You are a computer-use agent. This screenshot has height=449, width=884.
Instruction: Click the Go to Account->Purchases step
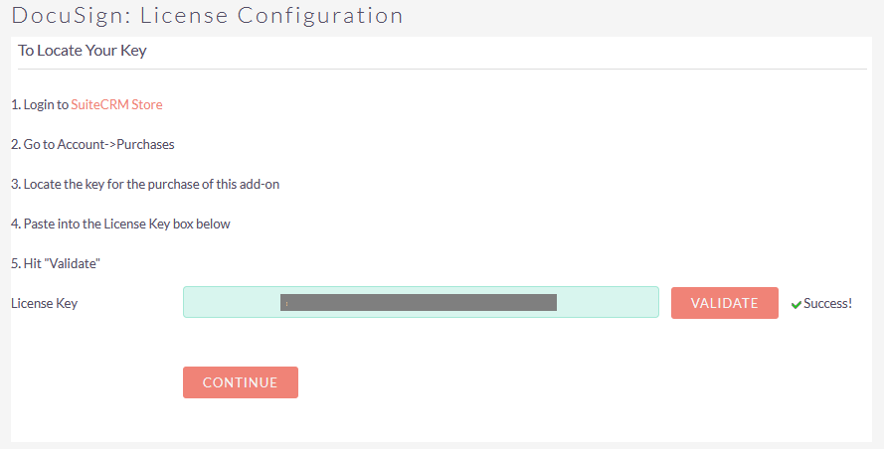(x=92, y=144)
